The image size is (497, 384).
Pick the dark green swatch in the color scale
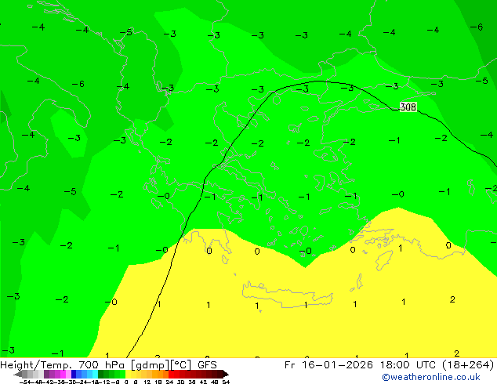[101, 374]
